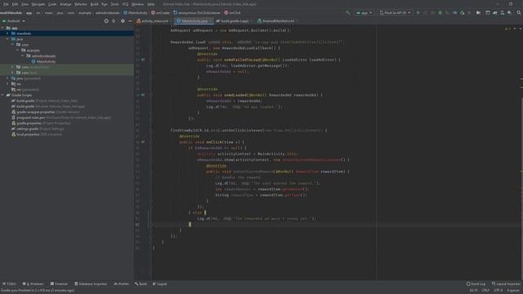The image size is (523, 294).
Task: Switch to the activity_main.xml tab
Action: coord(153,21)
